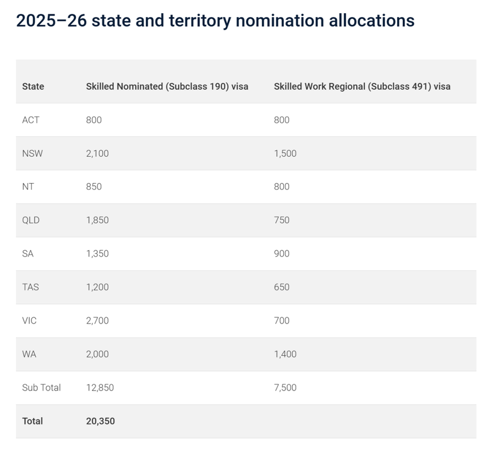Select the TAS row label

(x=31, y=287)
